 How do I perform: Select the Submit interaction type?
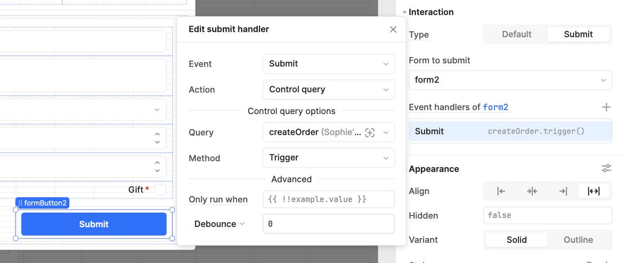(x=578, y=34)
